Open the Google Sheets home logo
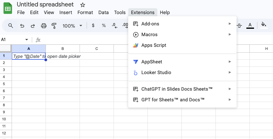The image size is (273, 139). pos(8,8)
